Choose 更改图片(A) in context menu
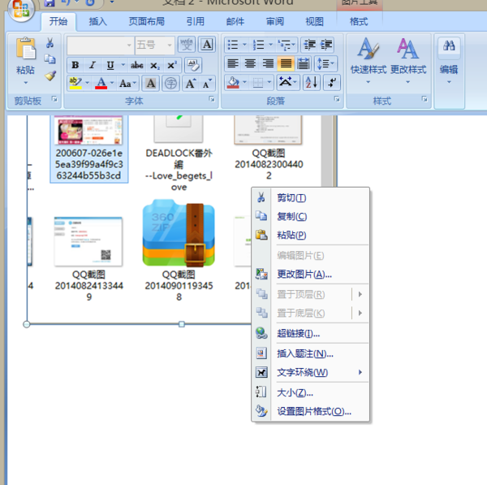The image size is (487, 485). tap(311, 275)
